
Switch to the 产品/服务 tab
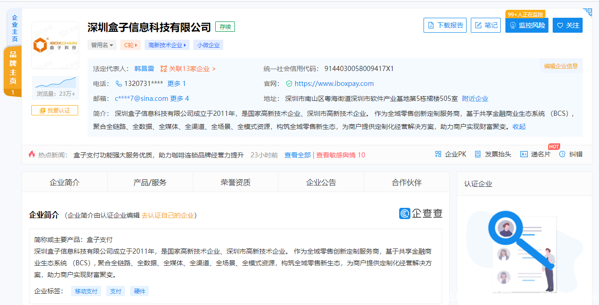point(150,182)
